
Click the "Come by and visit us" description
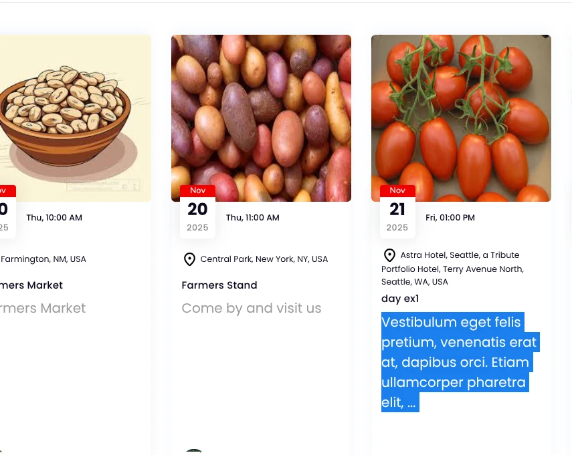click(252, 309)
